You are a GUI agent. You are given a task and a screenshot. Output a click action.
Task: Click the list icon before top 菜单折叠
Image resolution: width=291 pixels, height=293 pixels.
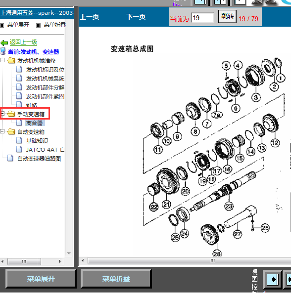pos(39,25)
